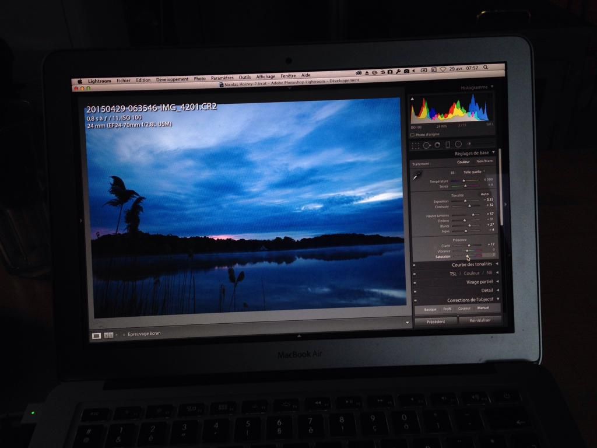Collapse the Réglages de base panel

493,153
